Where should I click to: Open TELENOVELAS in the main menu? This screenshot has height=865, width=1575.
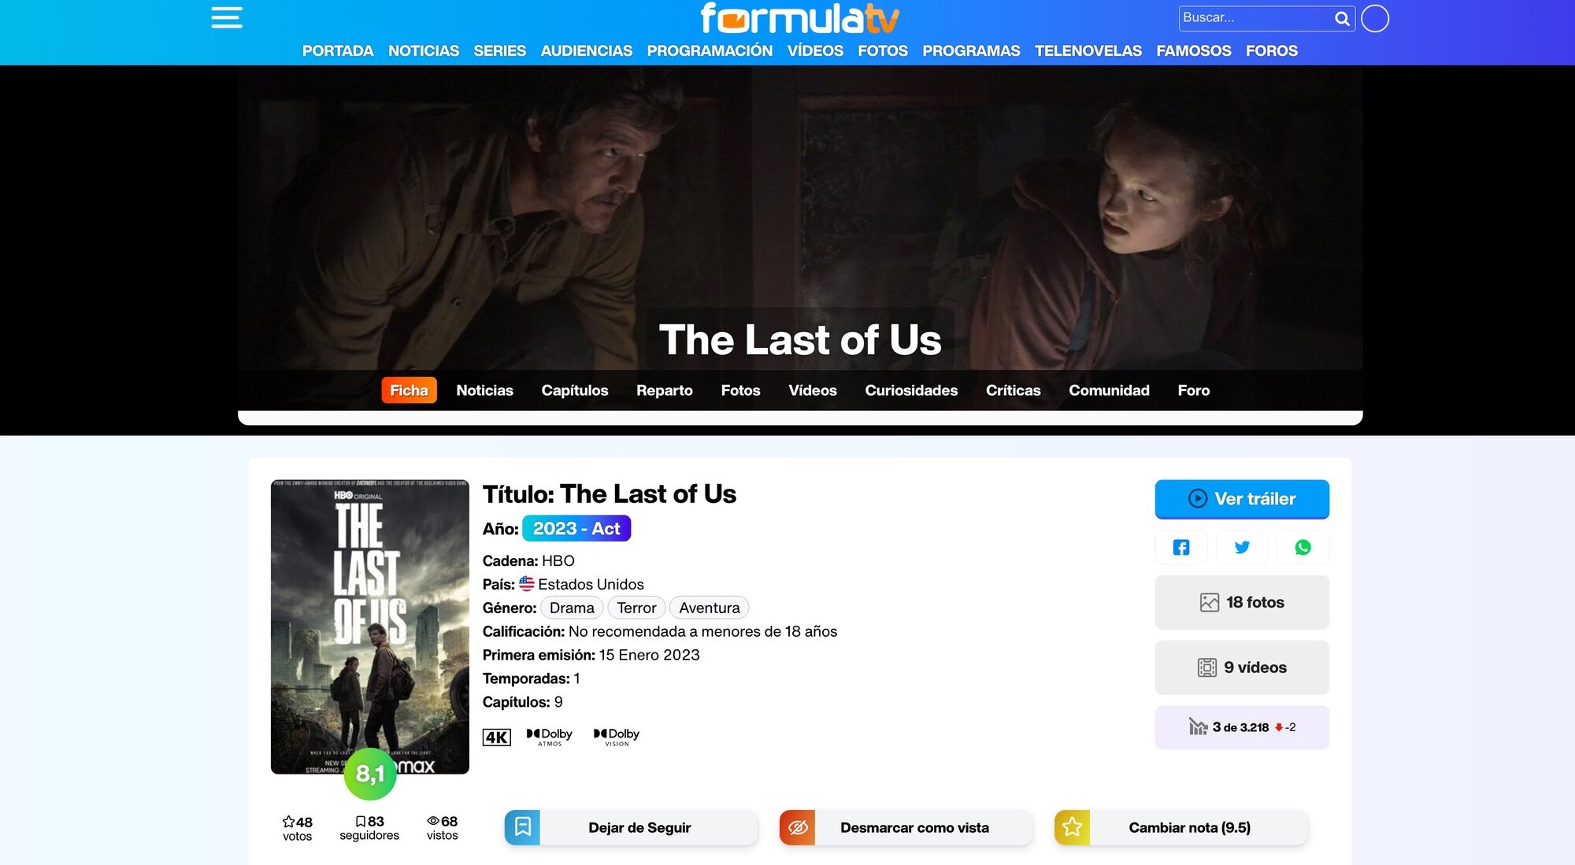[x=1088, y=50]
